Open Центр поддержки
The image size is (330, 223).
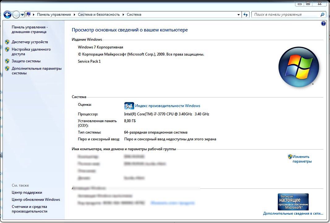point(27,192)
